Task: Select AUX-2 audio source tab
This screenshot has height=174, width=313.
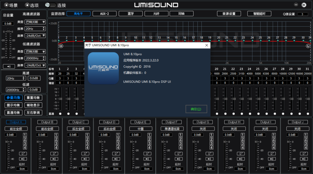Action: click(105, 13)
